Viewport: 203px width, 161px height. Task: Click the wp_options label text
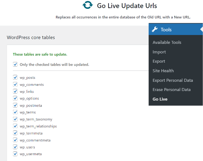tap(29, 98)
